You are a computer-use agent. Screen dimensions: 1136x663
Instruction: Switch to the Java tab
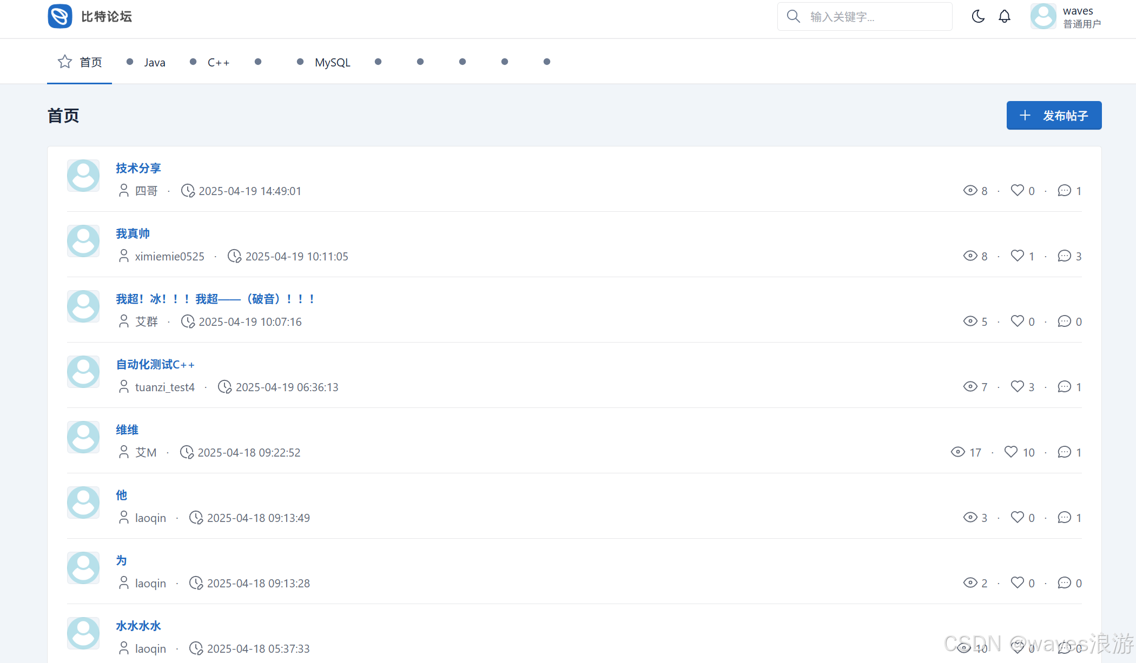coord(154,62)
